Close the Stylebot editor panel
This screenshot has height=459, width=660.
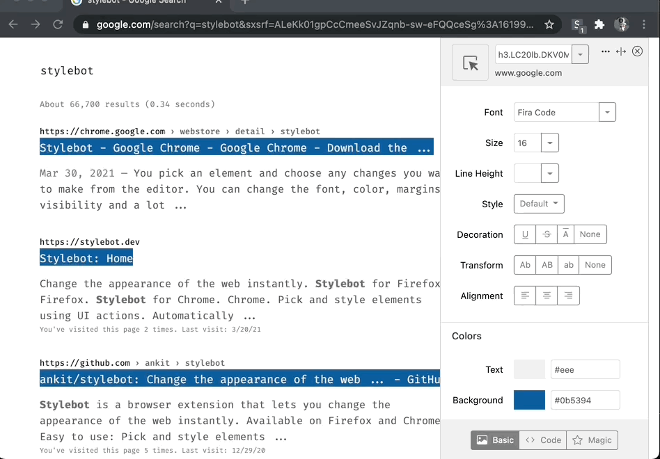[637, 51]
